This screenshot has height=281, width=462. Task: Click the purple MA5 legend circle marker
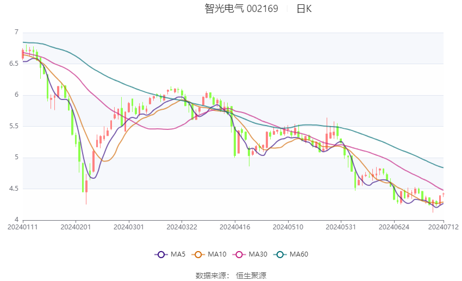pos(161,254)
